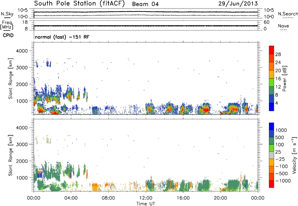
Task: Click the 08:00 time axis label
Action: tap(108, 198)
